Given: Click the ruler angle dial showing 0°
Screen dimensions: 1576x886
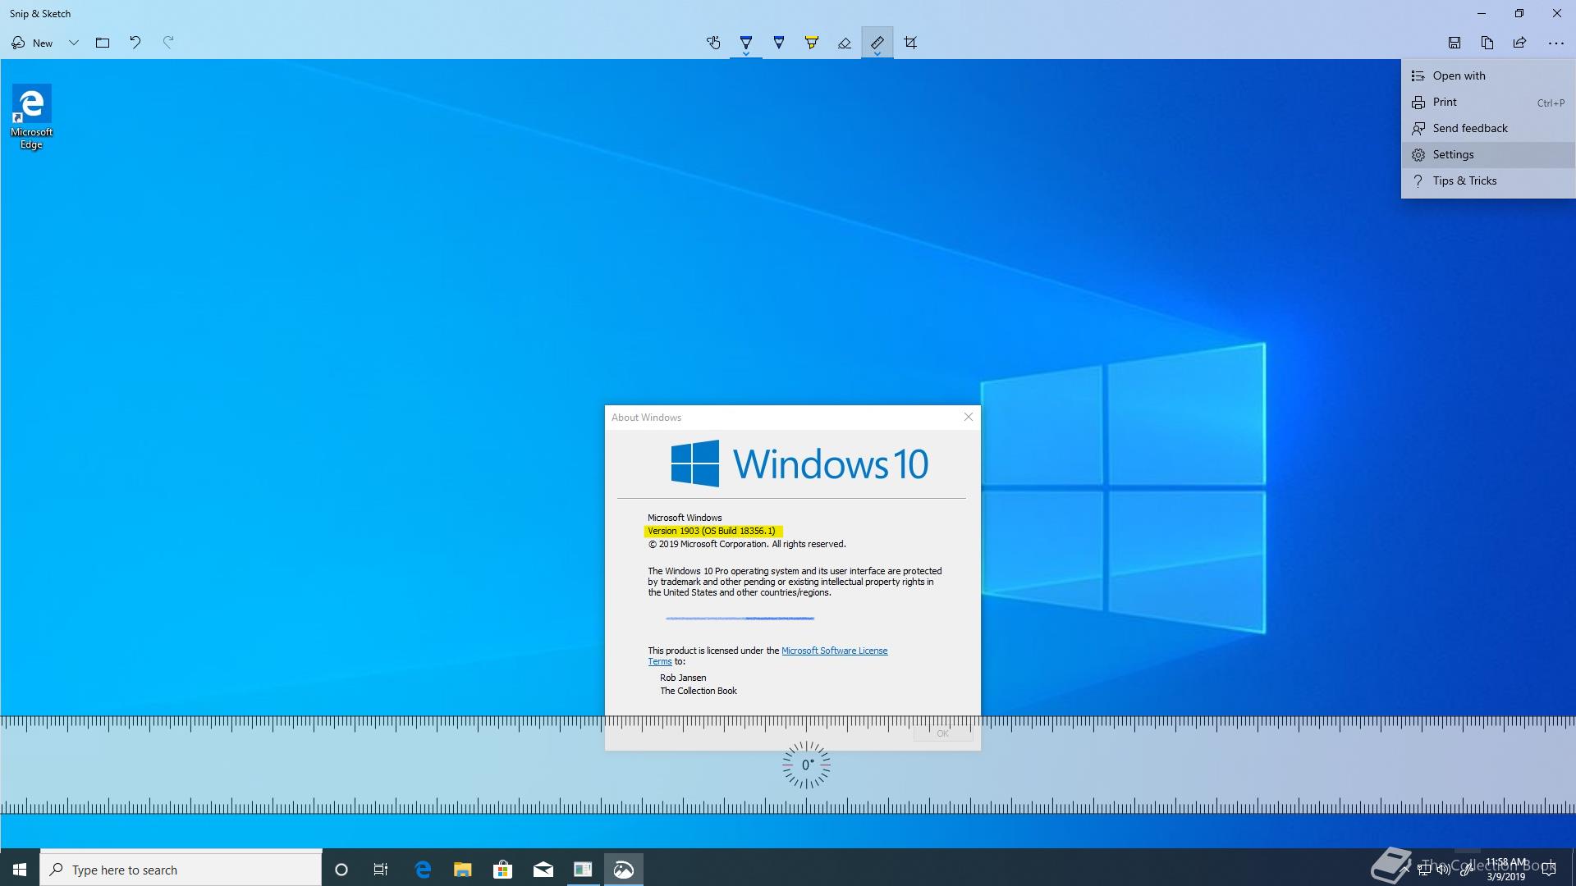Looking at the screenshot, I should coord(806,765).
